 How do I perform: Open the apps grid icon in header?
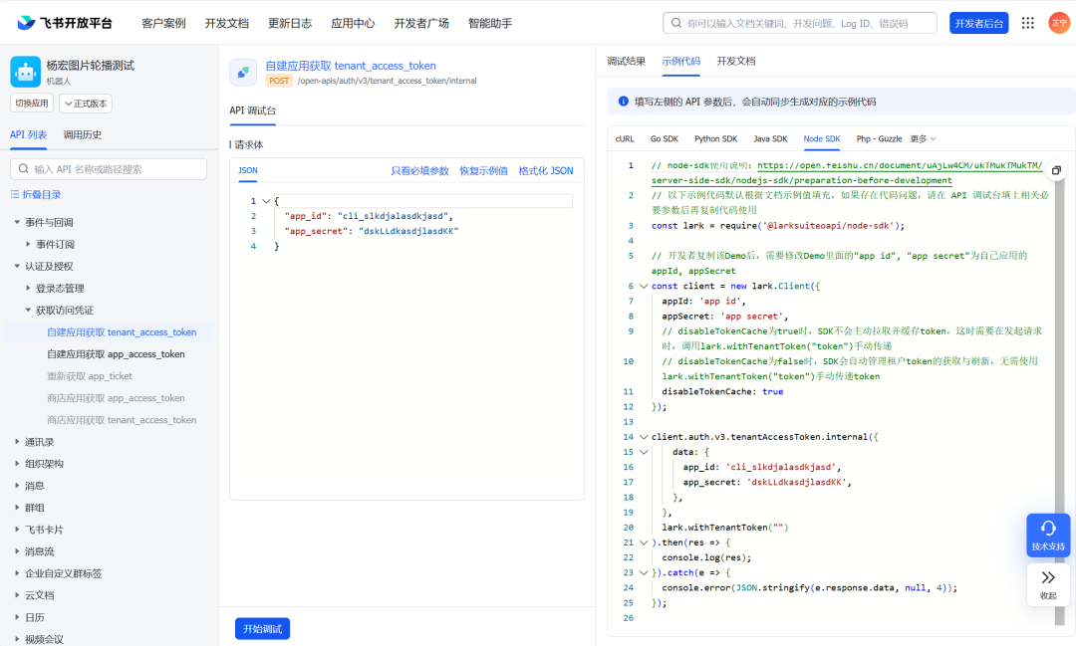[x=1027, y=23]
